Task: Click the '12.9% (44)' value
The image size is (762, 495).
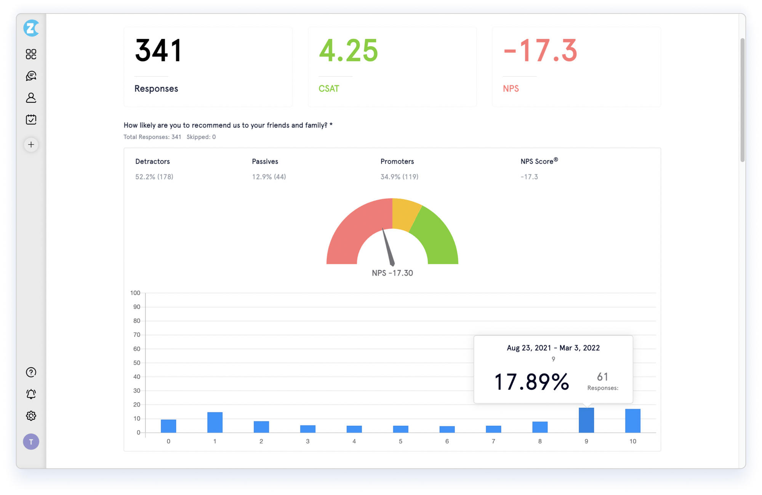Action: tap(269, 177)
